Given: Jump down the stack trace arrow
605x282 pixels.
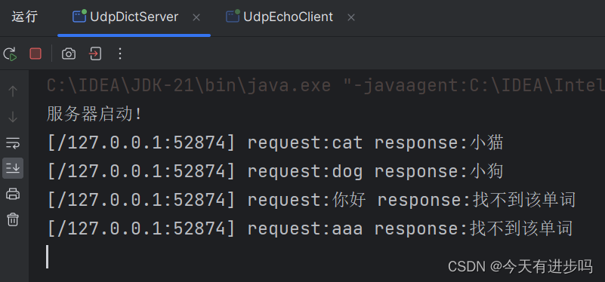Looking at the screenshot, I should pyautogui.click(x=13, y=117).
